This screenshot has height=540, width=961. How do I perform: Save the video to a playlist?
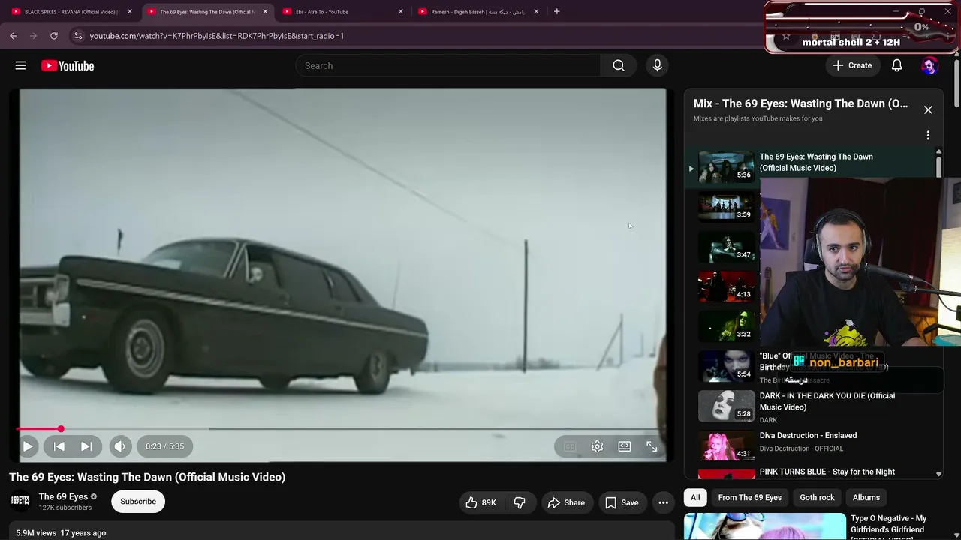point(622,502)
